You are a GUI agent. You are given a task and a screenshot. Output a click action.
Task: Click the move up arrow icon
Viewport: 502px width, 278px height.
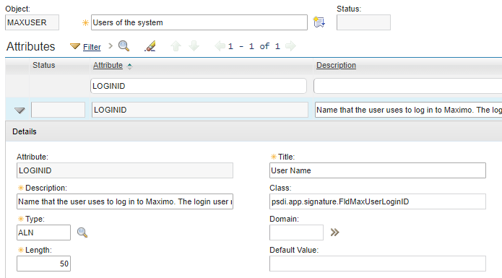pyautogui.click(x=176, y=46)
